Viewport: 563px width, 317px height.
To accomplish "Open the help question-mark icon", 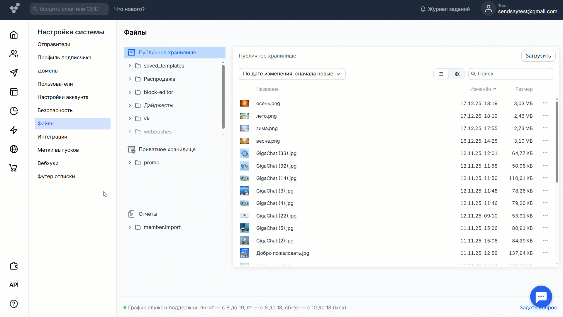I will (14, 304).
